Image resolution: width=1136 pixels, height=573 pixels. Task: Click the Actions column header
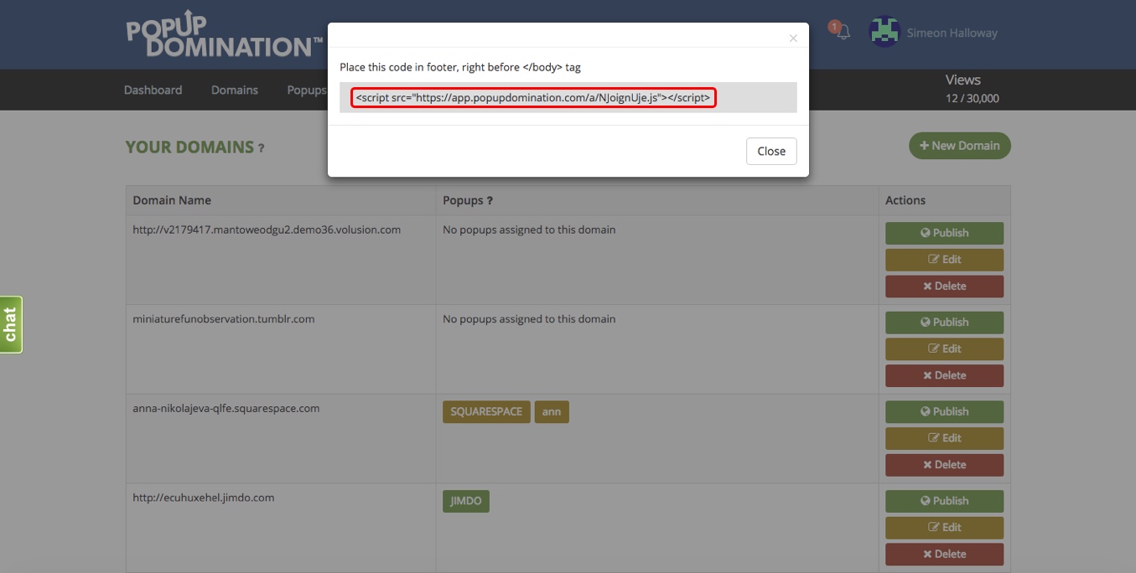905,200
